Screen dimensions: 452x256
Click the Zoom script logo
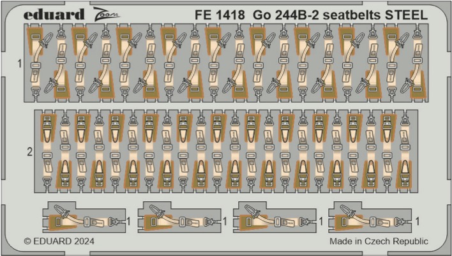point(107,15)
